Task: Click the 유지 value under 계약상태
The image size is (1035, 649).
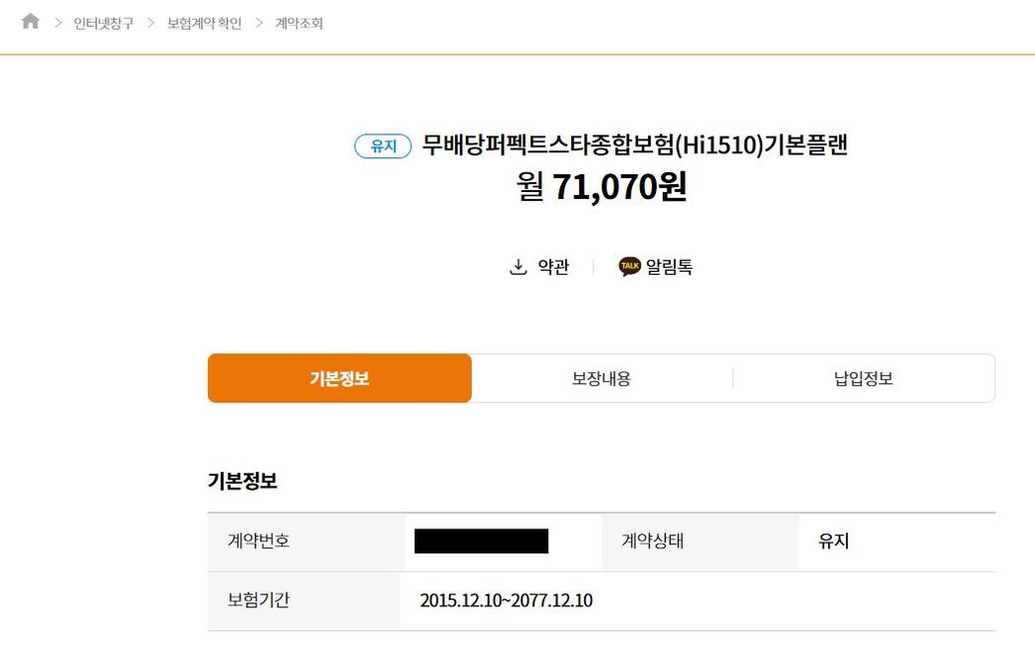Action: pos(833,541)
